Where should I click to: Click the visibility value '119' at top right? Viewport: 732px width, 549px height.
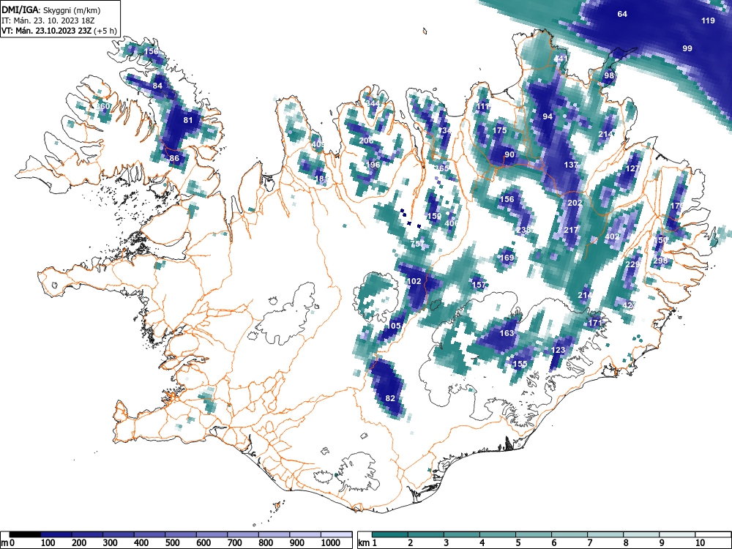[708, 20]
